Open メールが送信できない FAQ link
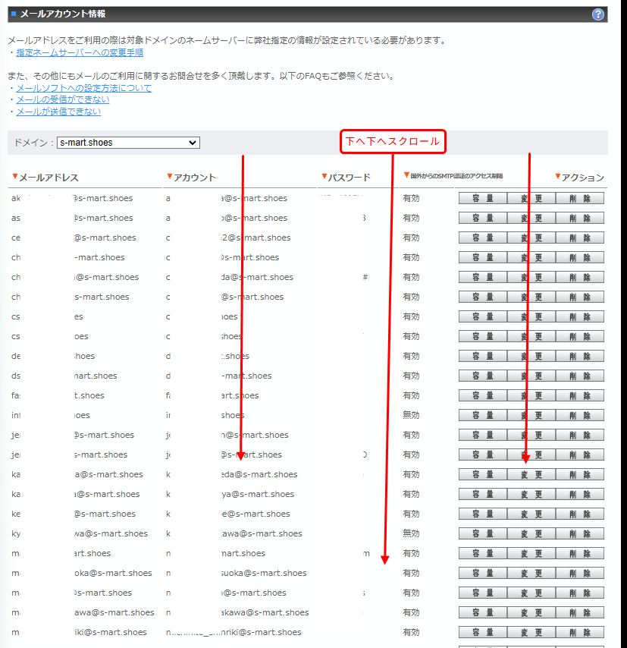 [x=58, y=112]
